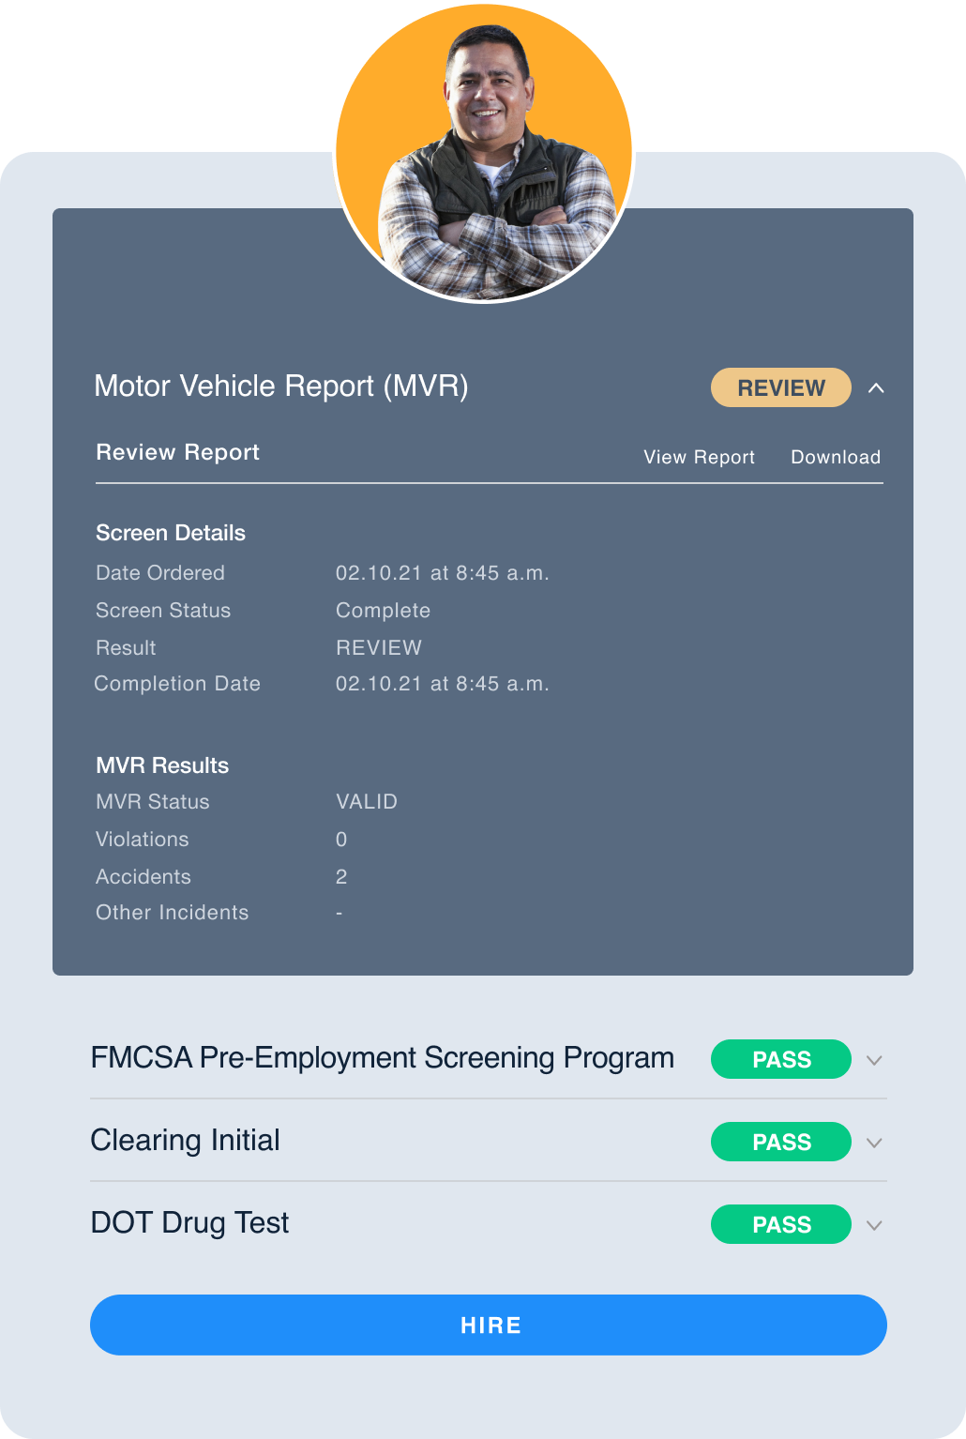Screen dimensions: 966x1439
Task: Open the DOT Drug Test row title
Action: 189,1222
